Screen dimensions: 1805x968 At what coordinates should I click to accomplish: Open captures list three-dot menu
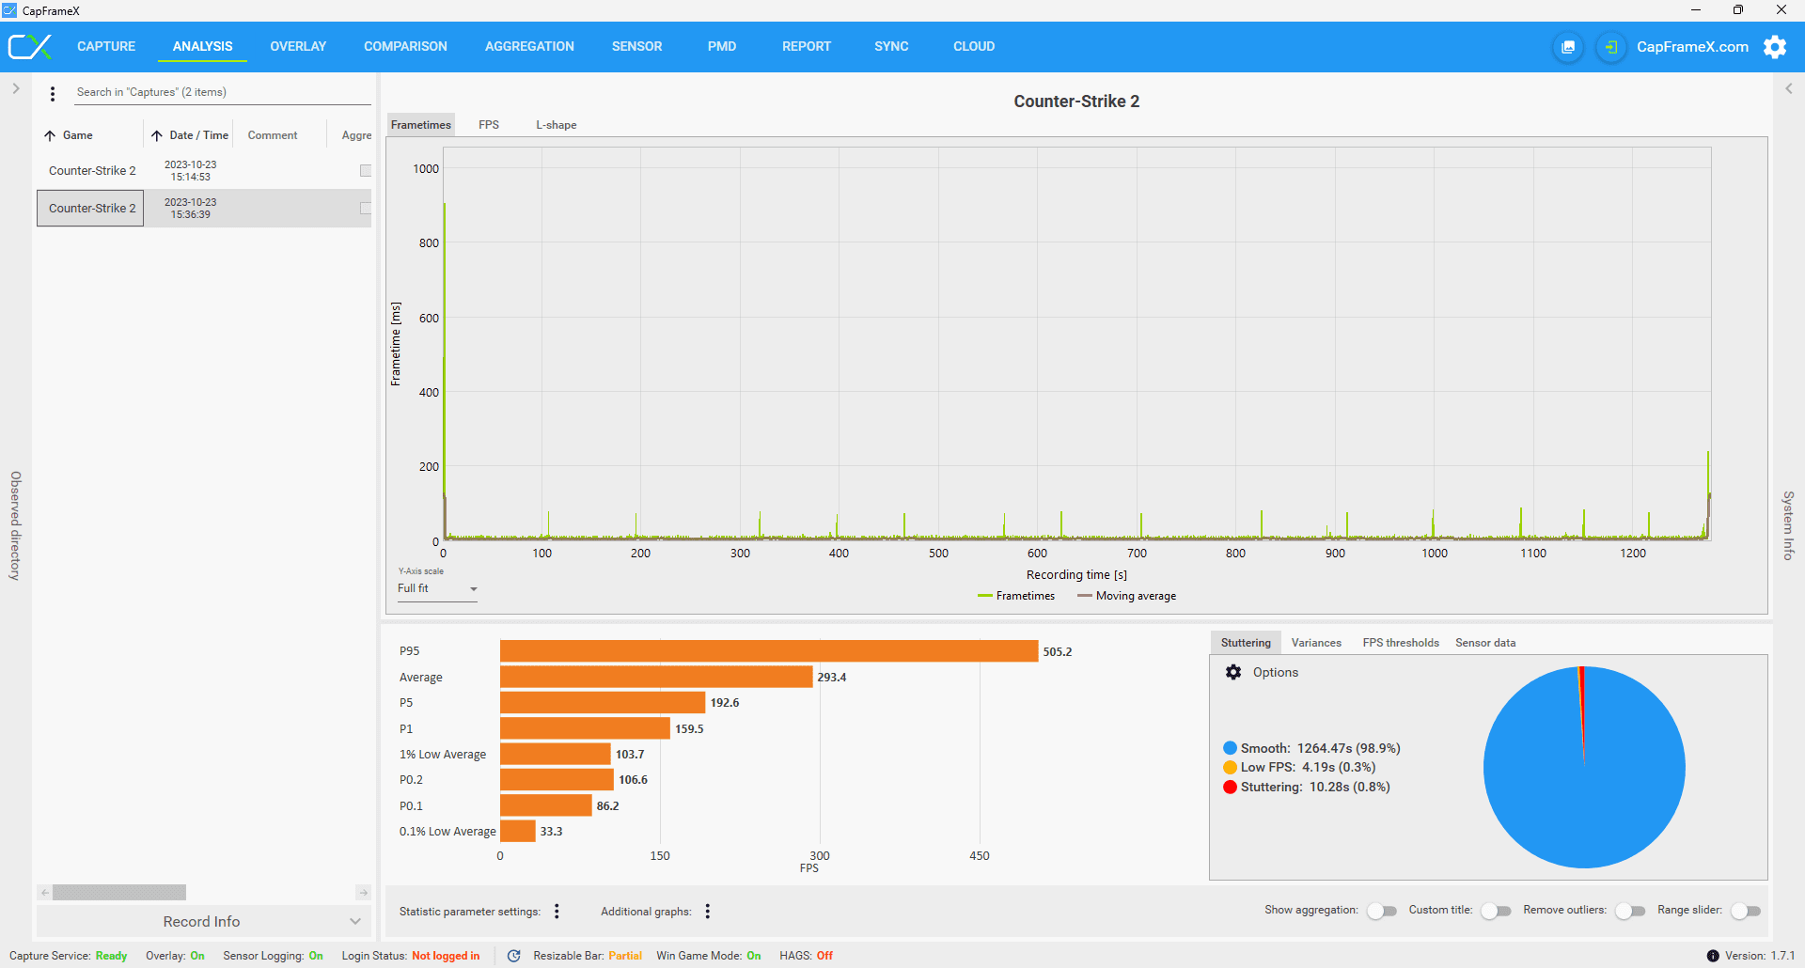(x=53, y=93)
